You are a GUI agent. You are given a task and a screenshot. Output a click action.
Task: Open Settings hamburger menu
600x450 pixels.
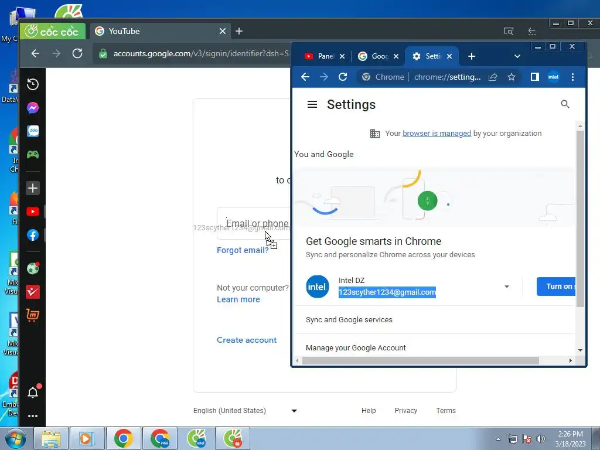[312, 104]
